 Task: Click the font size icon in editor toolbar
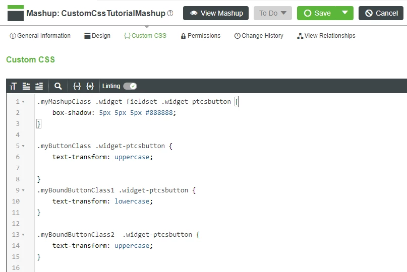click(x=13, y=86)
